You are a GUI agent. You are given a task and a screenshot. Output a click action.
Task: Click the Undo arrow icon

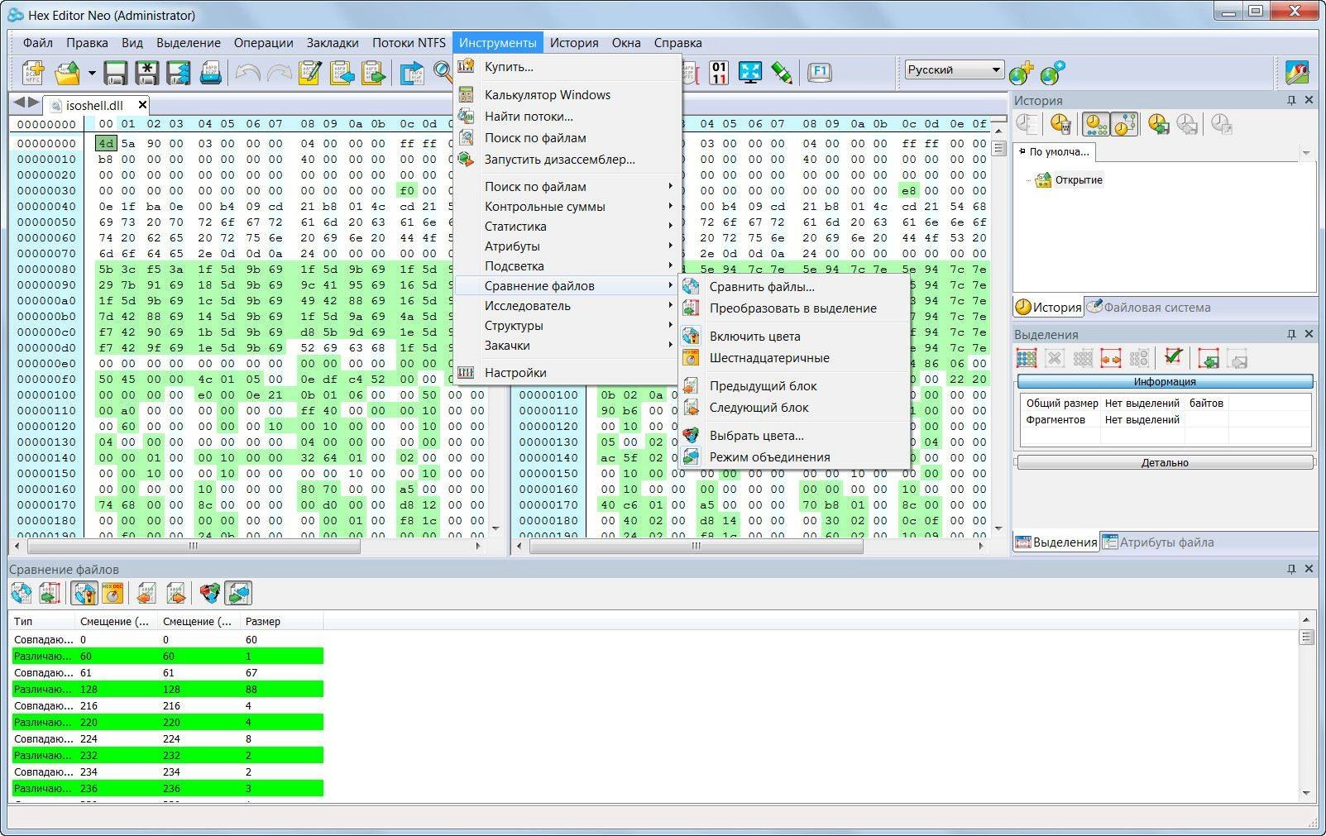click(x=247, y=73)
